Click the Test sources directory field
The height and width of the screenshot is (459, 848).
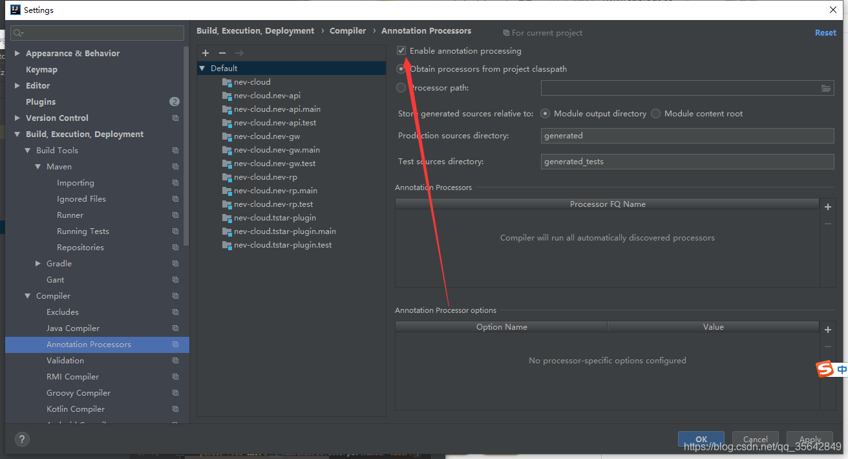click(688, 162)
